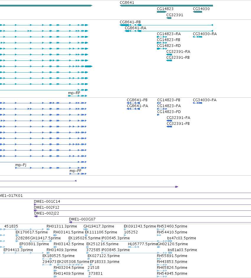Click EST label RH54410.5prime
The height and width of the screenshot is (278, 251).
point(172,232)
